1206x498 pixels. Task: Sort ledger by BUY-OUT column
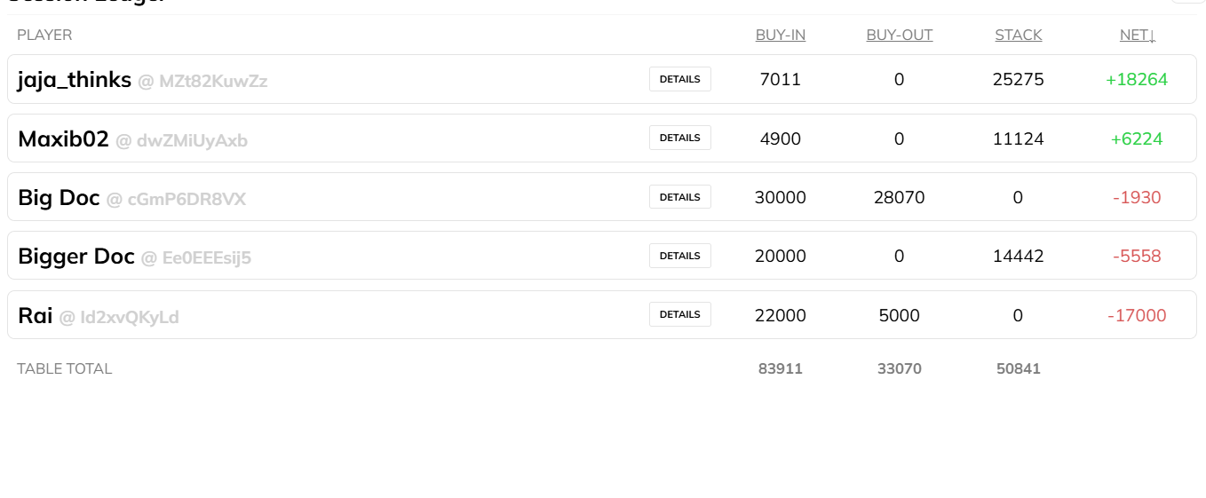pyautogui.click(x=900, y=36)
